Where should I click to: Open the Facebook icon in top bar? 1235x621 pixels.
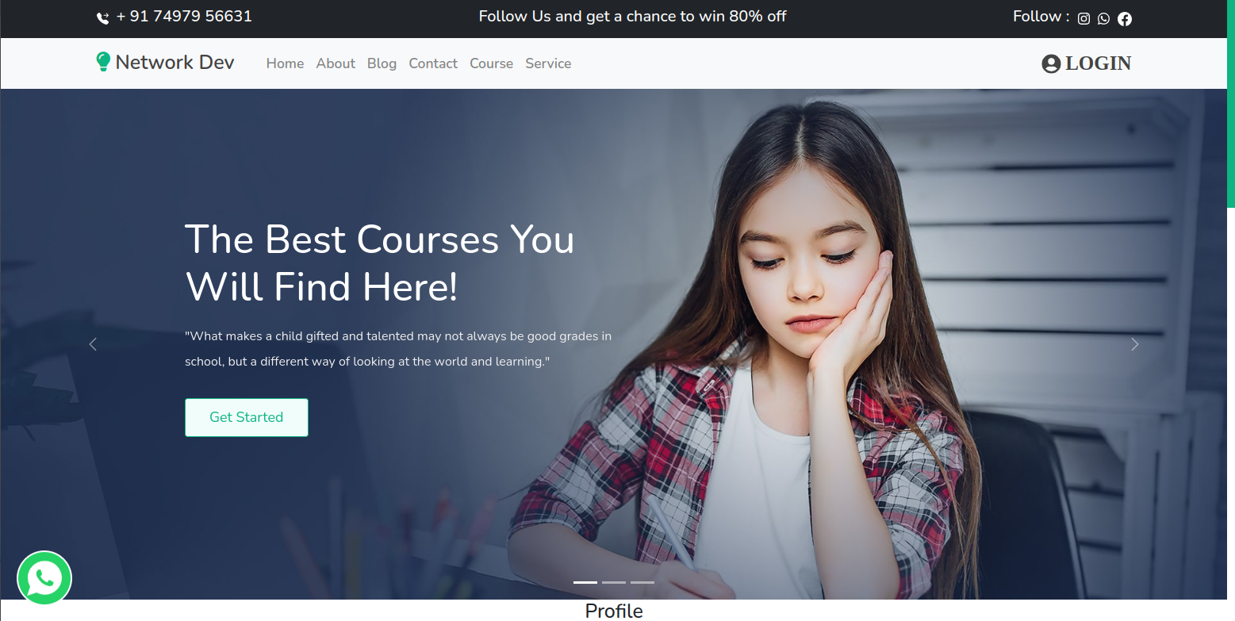coord(1125,18)
